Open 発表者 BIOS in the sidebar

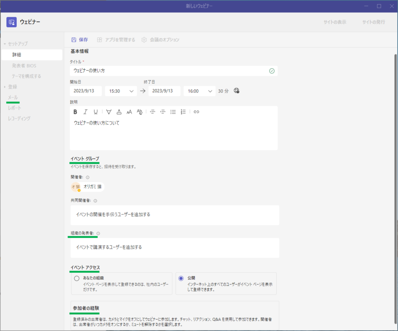[24, 66]
